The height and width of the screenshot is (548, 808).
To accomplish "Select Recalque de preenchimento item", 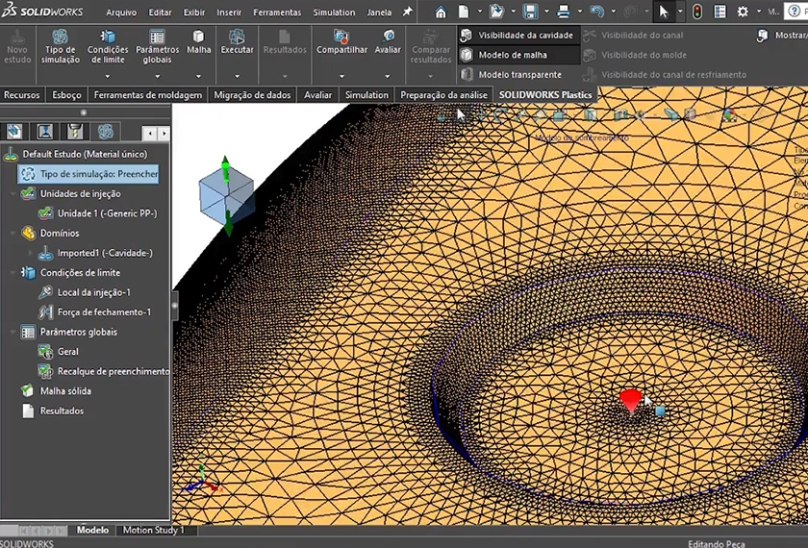I will pyautogui.click(x=104, y=371).
